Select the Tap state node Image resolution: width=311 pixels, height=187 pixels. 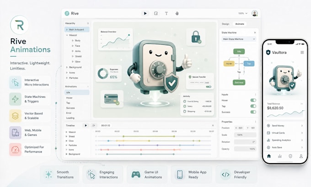point(249,64)
